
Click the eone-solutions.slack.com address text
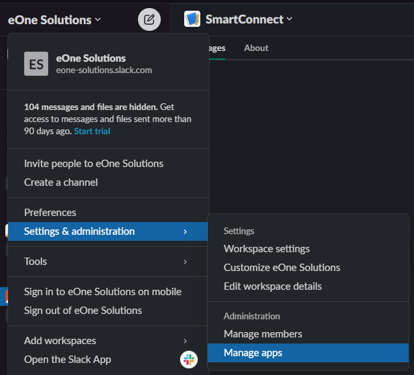104,70
